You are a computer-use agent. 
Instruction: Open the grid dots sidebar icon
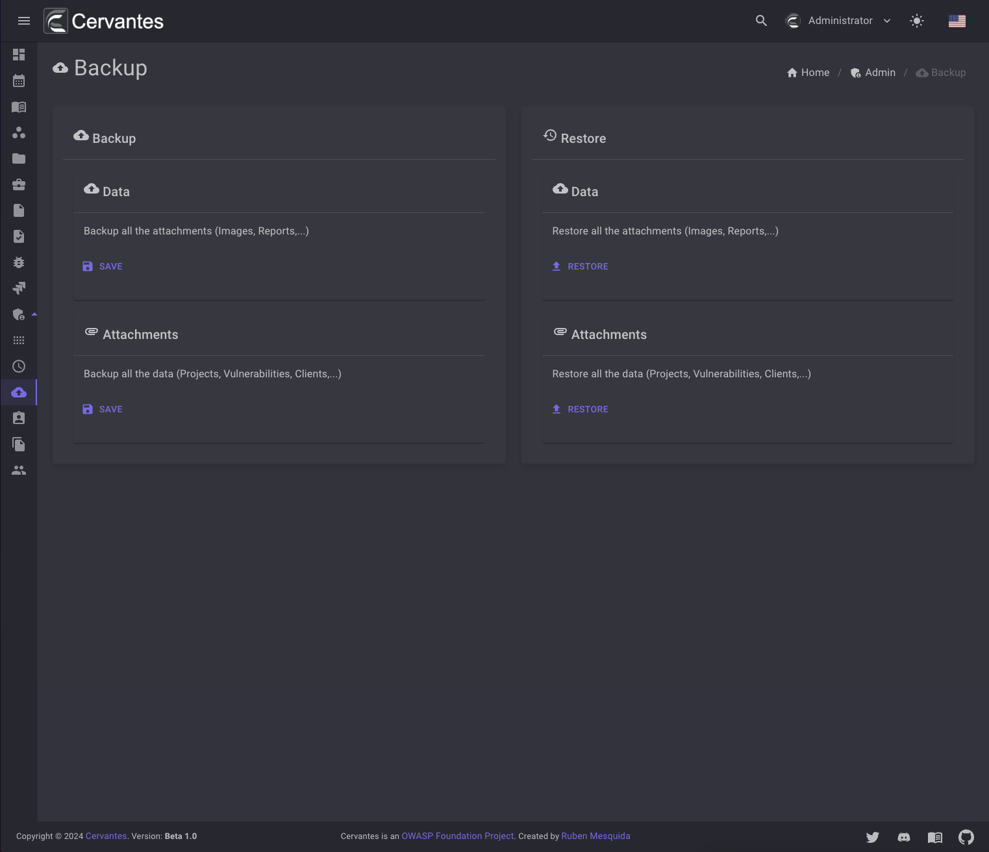tap(19, 340)
